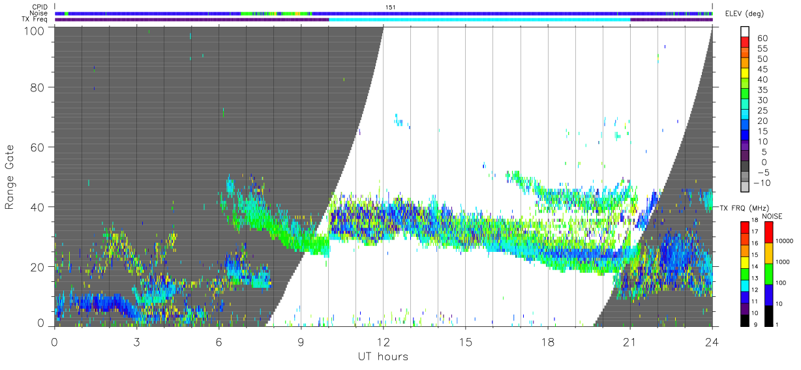Screen dimensions: 801x370
Task: Select the "Noise" row label at top left
Action: click(x=38, y=13)
